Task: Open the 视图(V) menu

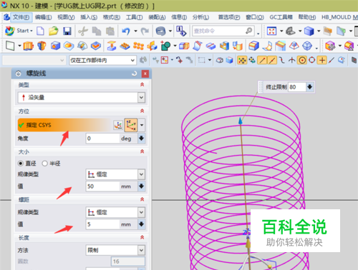Action: coord(66,17)
